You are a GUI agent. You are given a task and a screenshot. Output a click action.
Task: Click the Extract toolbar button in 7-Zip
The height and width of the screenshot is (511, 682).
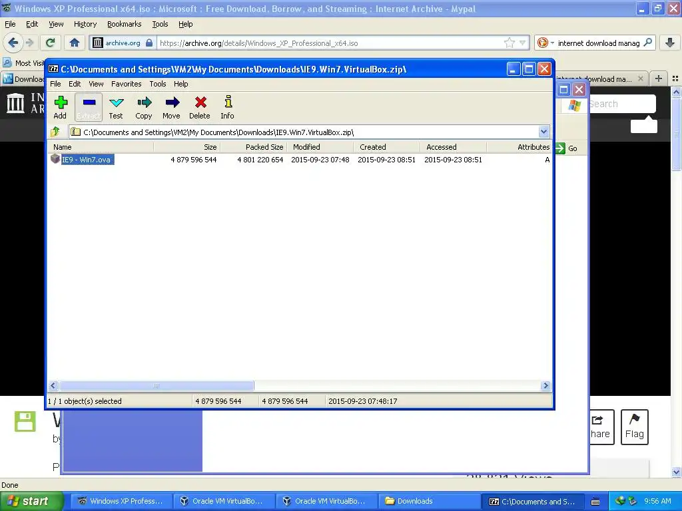(x=89, y=107)
